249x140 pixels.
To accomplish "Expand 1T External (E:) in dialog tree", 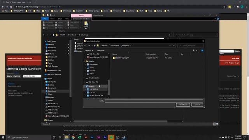I will (x=84, y=78).
